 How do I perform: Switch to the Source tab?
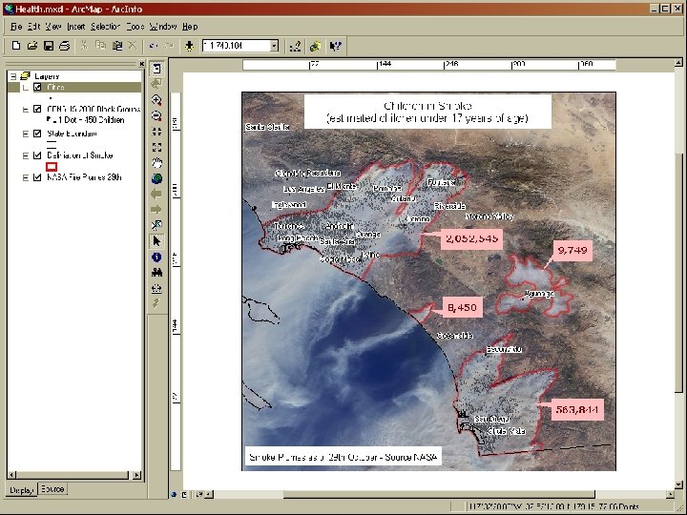pos(52,488)
